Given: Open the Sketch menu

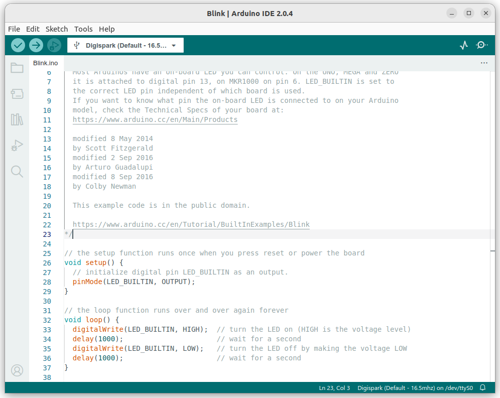Looking at the screenshot, I should tap(57, 29).
